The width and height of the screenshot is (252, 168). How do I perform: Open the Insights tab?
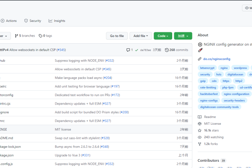(x=57, y=21)
